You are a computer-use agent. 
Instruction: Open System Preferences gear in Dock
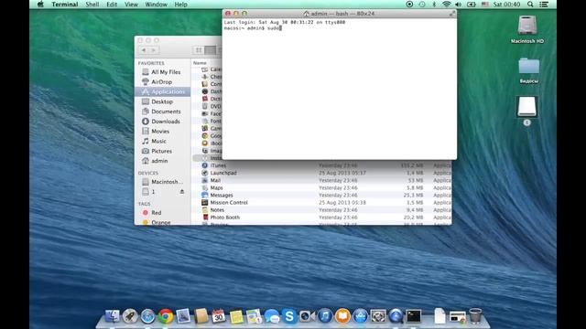pos(378,316)
